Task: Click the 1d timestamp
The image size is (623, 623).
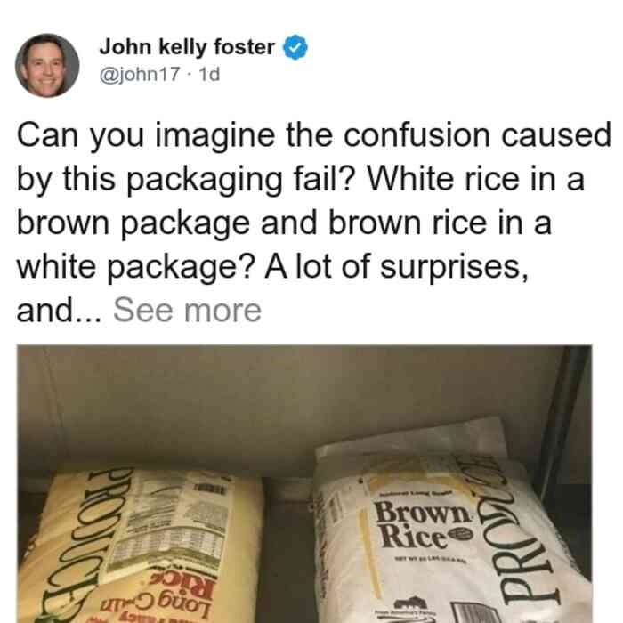Action: (x=209, y=74)
